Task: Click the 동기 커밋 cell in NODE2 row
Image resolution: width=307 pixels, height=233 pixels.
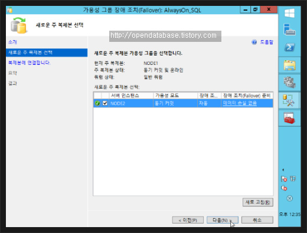Action: (x=175, y=103)
